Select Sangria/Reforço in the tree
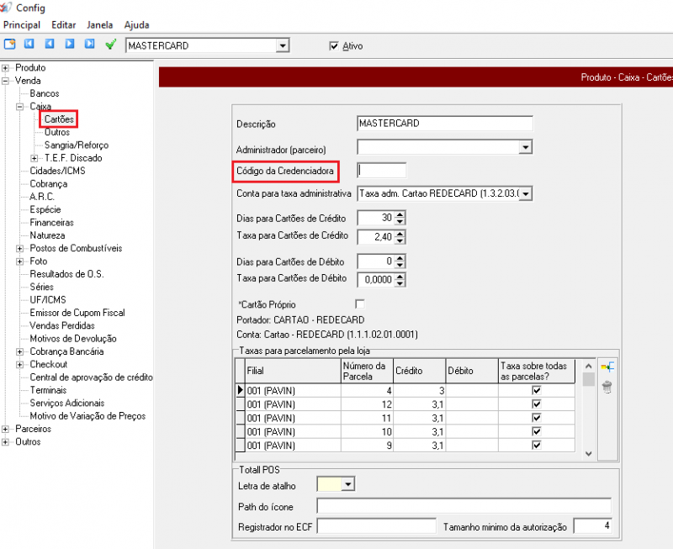The image size is (673, 549). [x=77, y=145]
